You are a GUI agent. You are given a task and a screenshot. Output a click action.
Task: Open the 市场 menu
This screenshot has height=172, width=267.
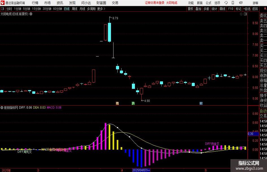tap(47, 3)
